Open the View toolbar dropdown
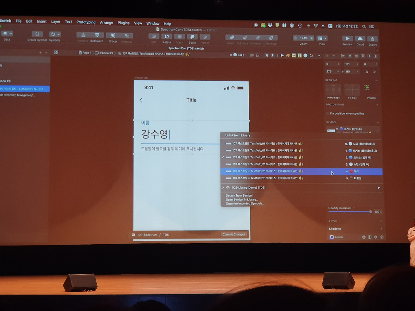 tap(322, 38)
